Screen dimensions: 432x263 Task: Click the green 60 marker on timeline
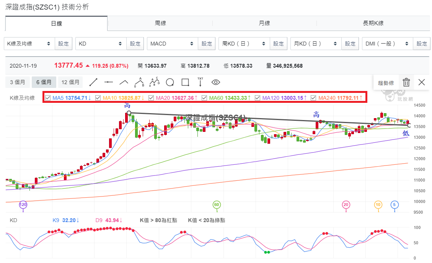pyautogui.click(x=217, y=205)
